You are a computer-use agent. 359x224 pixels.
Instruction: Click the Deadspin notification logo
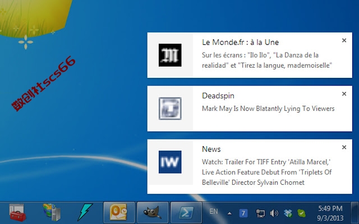(170, 108)
